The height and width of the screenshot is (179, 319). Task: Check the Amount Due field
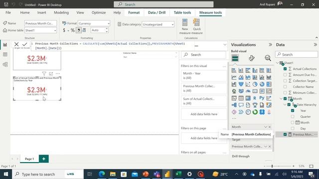pyautogui.click(x=285, y=75)
